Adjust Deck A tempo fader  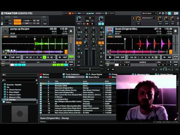click(x=71, y=43)
